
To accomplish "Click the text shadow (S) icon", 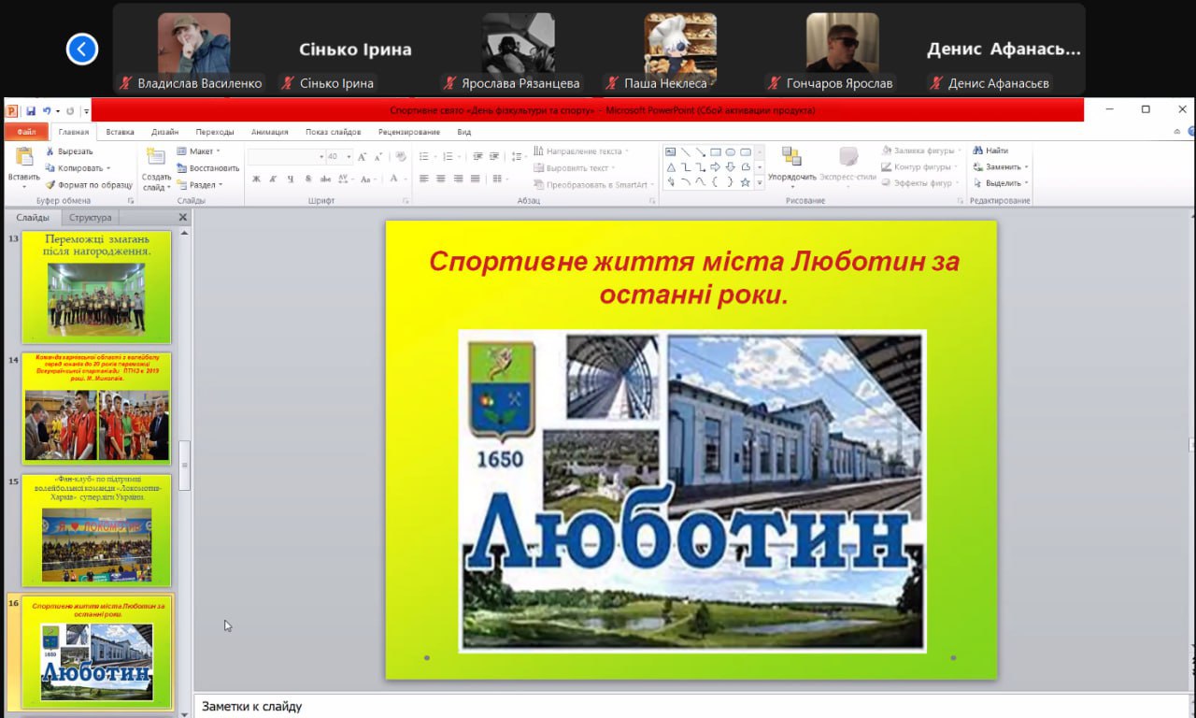I will (x=308, y=179).
